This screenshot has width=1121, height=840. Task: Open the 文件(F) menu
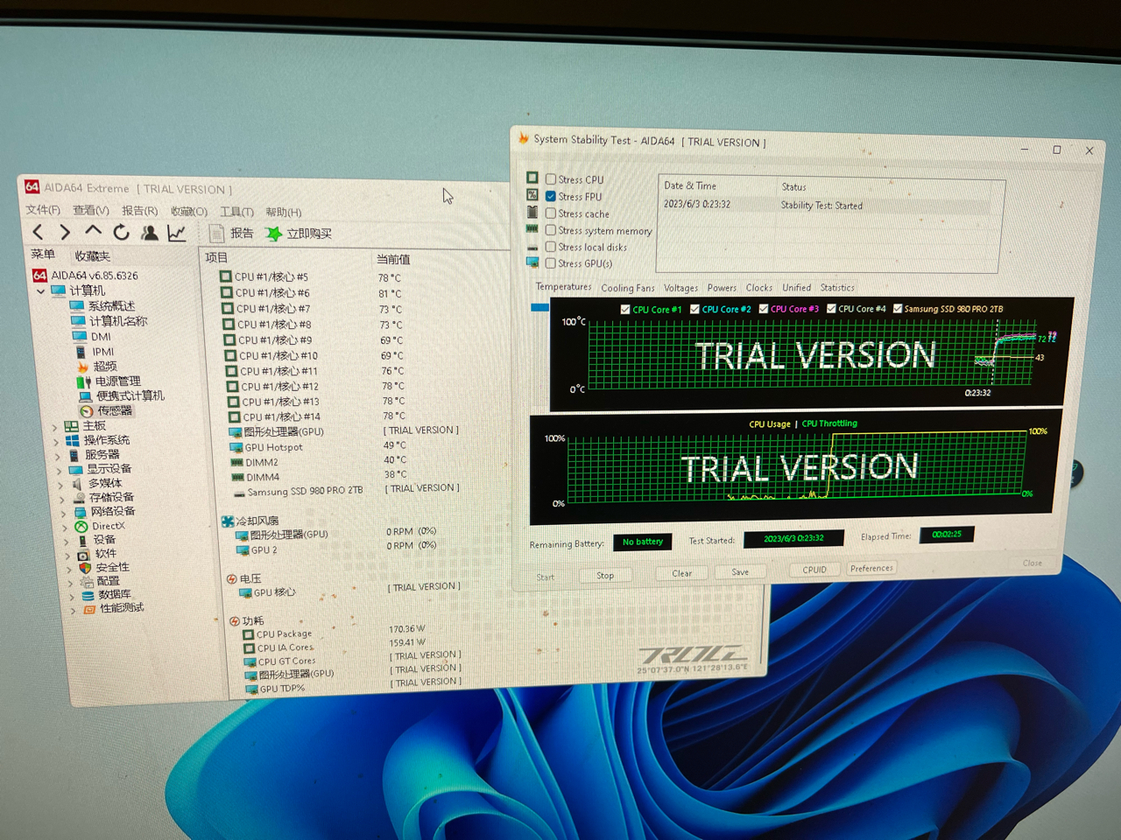[x=43, y=210]
